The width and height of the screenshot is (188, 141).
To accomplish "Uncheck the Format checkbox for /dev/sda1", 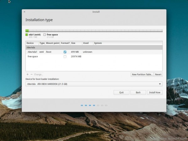I will (x=65, y=52).
